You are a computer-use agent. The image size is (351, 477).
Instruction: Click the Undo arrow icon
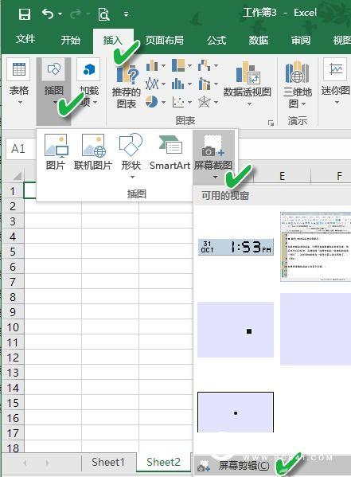(48, 14)
